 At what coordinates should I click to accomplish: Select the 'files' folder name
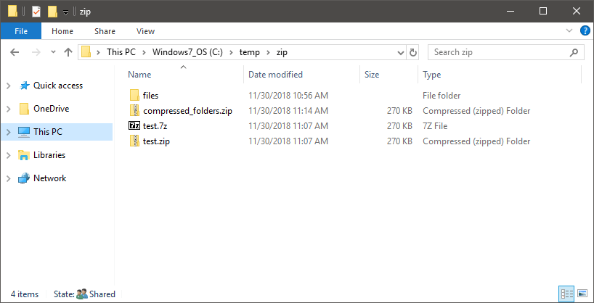coord(150,96)
